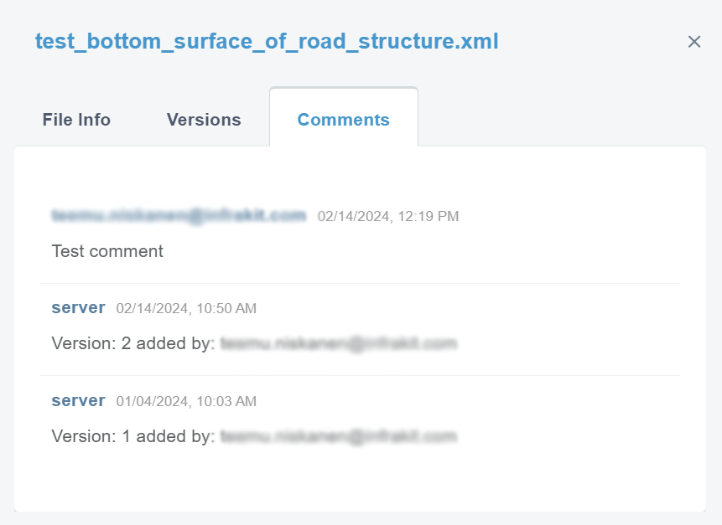Close the file details dialog
Screen dimensions: 722x525
[694, 42]
